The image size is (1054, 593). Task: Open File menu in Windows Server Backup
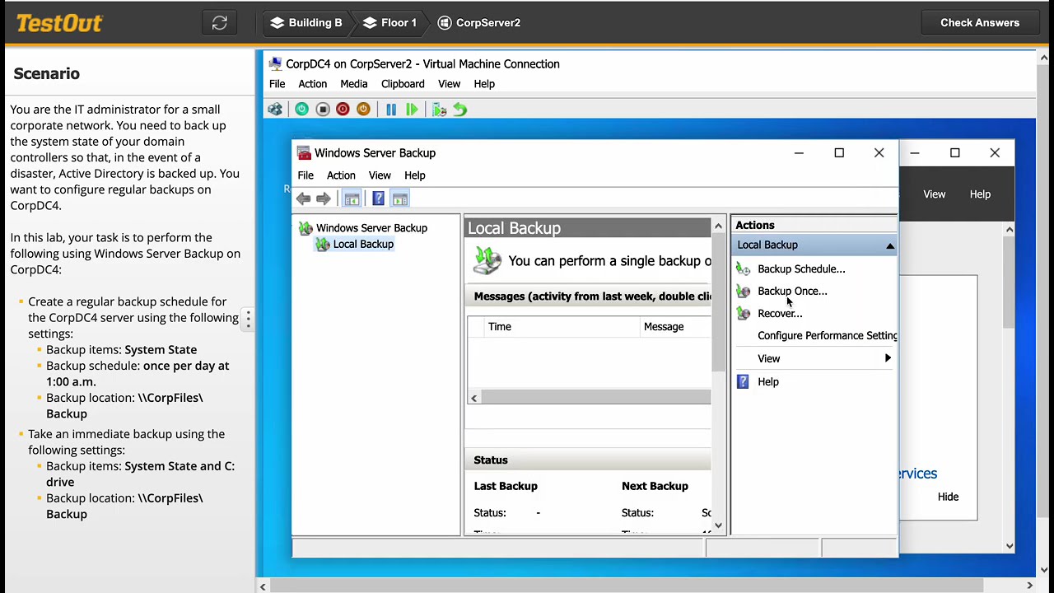[x=305, y=175]
